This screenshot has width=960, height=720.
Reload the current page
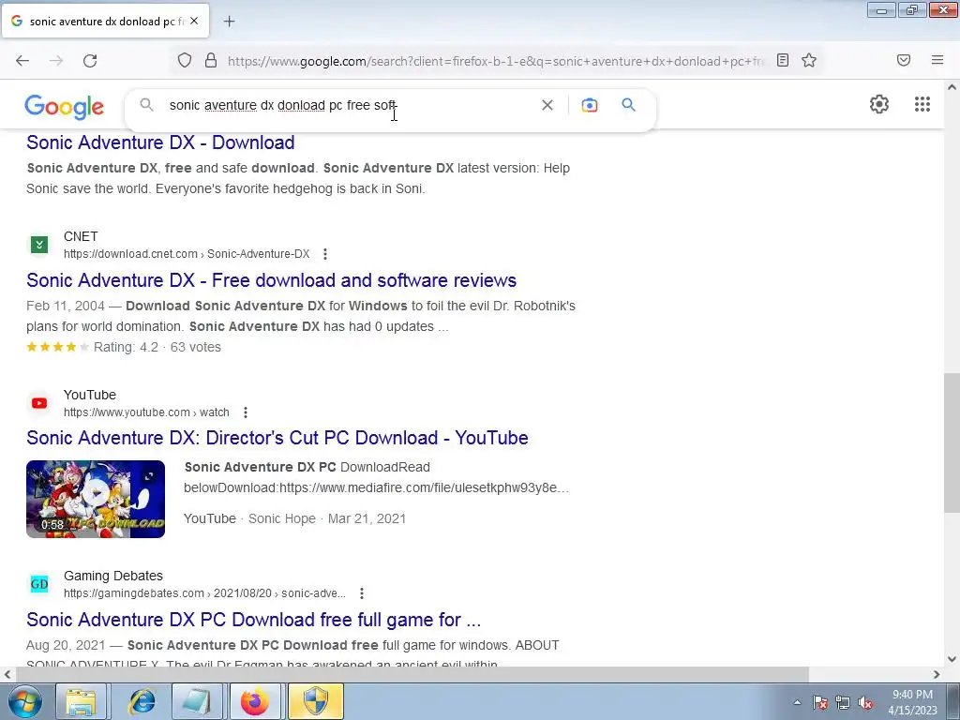click(90, 61)
